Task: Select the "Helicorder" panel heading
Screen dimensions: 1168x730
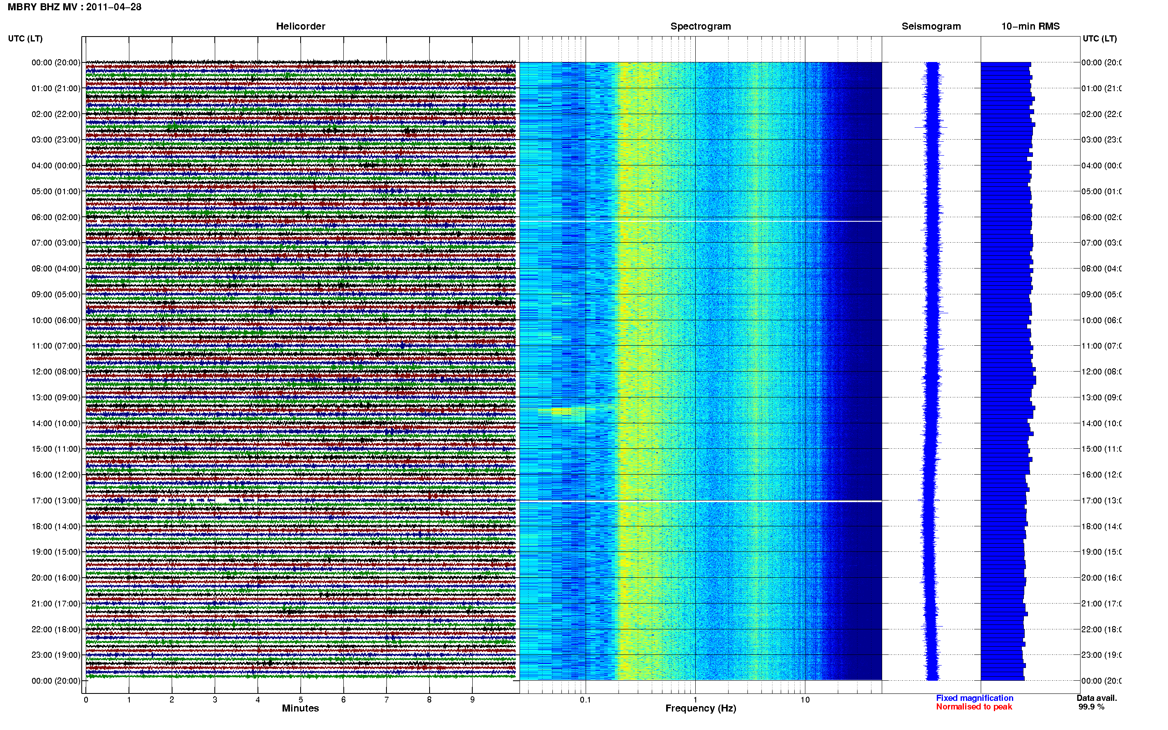Action: pos(300,27)
